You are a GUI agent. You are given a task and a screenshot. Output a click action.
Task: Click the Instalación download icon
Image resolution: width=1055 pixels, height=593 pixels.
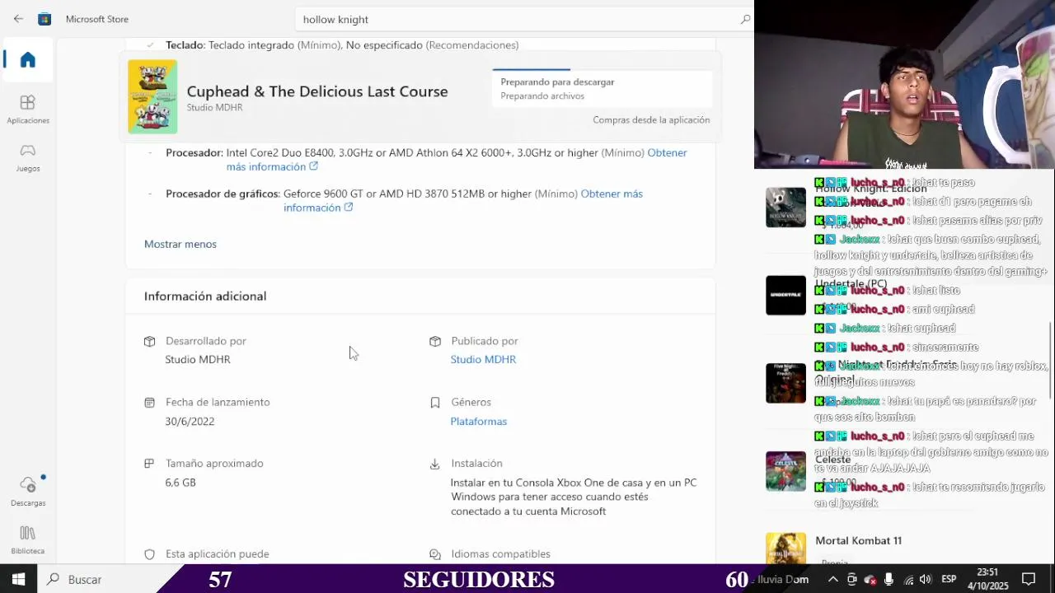tap(435, 464)
